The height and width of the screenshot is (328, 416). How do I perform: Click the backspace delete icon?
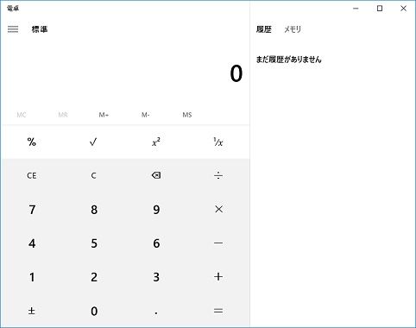point(156,175)
